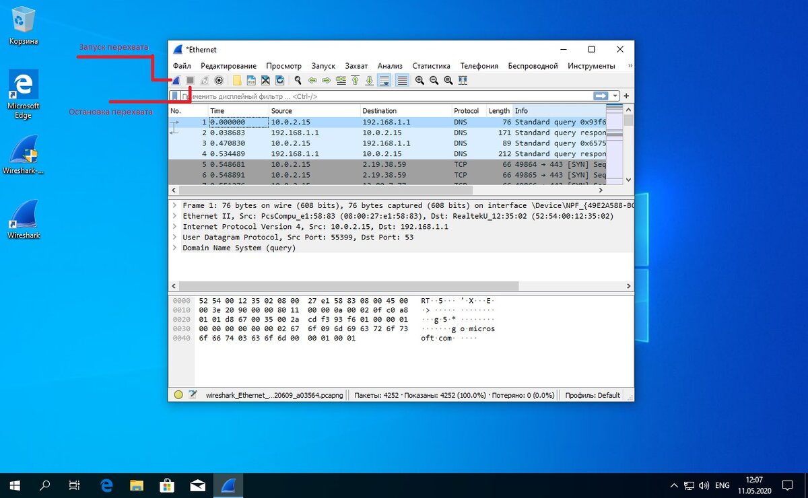Viewport: 808px width, 498px height.
Task: Zoom out of packet text
Action: pyautogui.click(x=434, y=81)
